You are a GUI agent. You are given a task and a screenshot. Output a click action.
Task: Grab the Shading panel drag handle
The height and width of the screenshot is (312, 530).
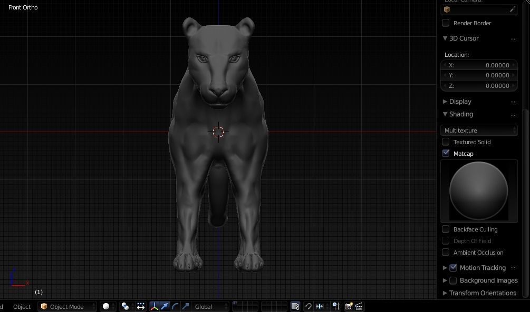coord(514,115)
